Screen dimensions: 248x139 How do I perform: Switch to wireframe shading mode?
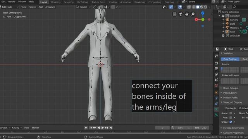(x=194, y=7)
